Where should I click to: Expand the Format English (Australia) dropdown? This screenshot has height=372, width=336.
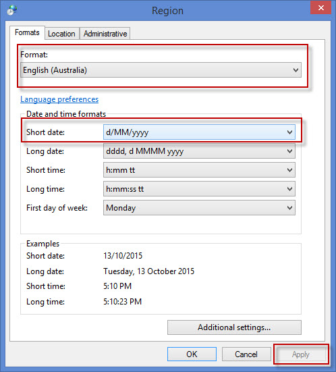tap(161, 70)
